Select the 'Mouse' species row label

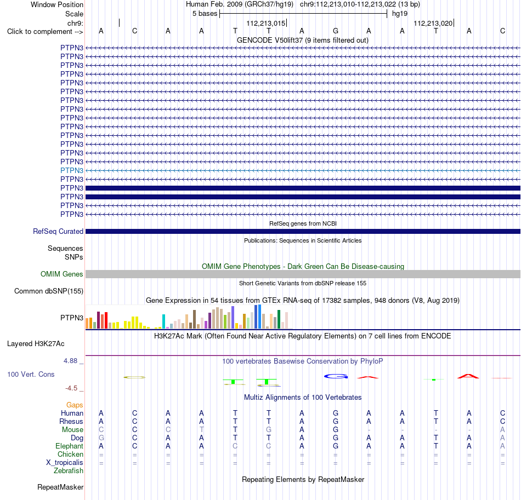tap(72, 430)
